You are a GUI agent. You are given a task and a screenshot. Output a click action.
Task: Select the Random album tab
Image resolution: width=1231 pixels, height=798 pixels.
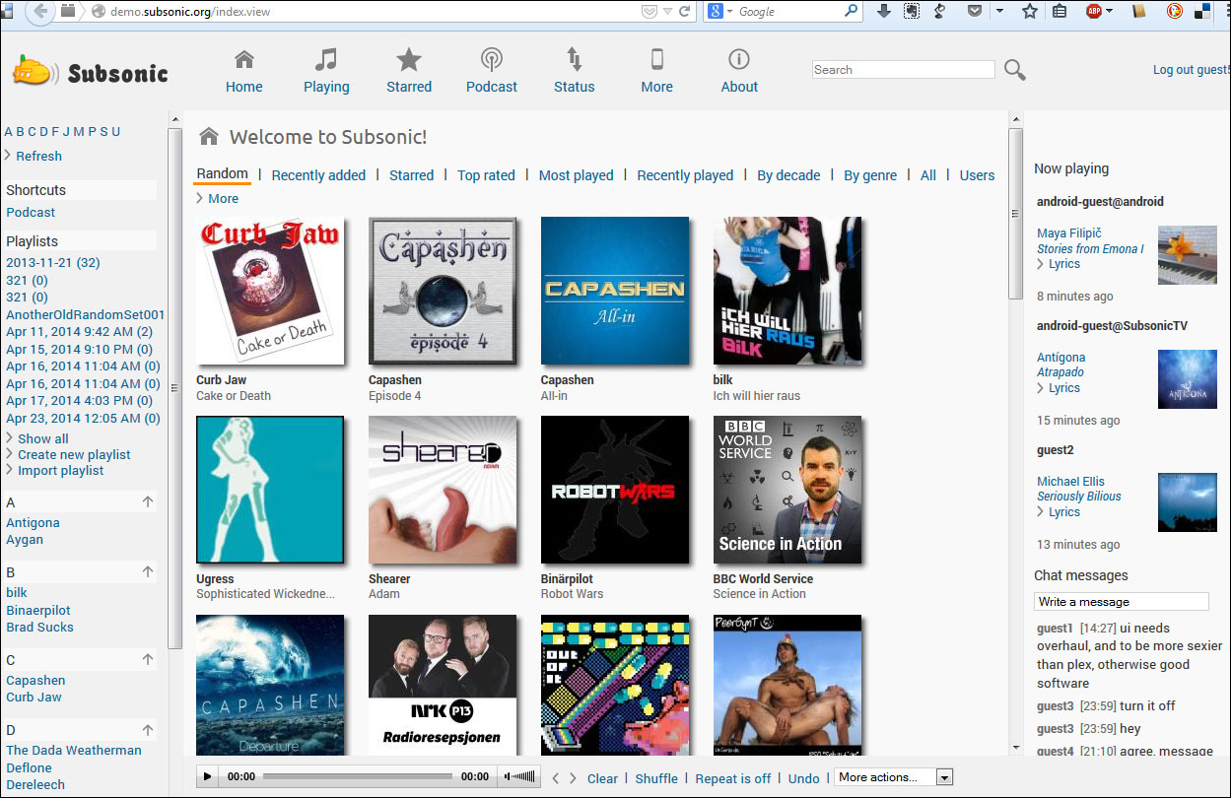pos(222,174)
